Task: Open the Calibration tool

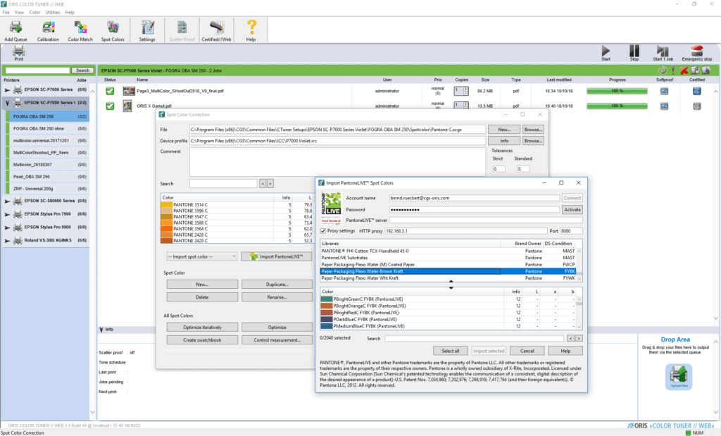Action: [x=48, y=29]
